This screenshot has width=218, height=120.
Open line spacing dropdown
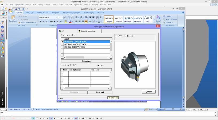[90, 22]
